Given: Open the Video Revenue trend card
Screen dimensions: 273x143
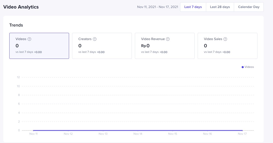Looking at the screenshot, I should click(165, 46).
